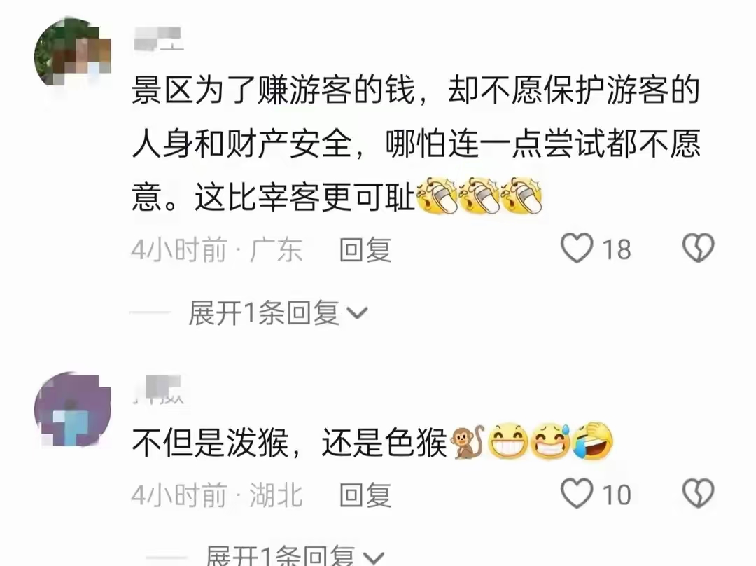756x566 pixels.
Task: Tap the rolling laughing emoji
Action: click(593, 441)
